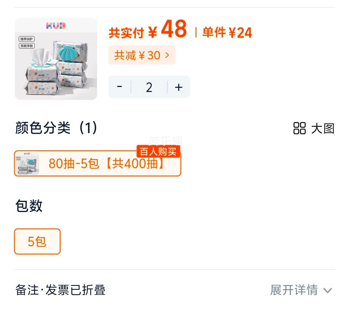
Task: Select the 80抽-5包【共400抽】 option
Action: pyautogui.click(x=106, y=164)
